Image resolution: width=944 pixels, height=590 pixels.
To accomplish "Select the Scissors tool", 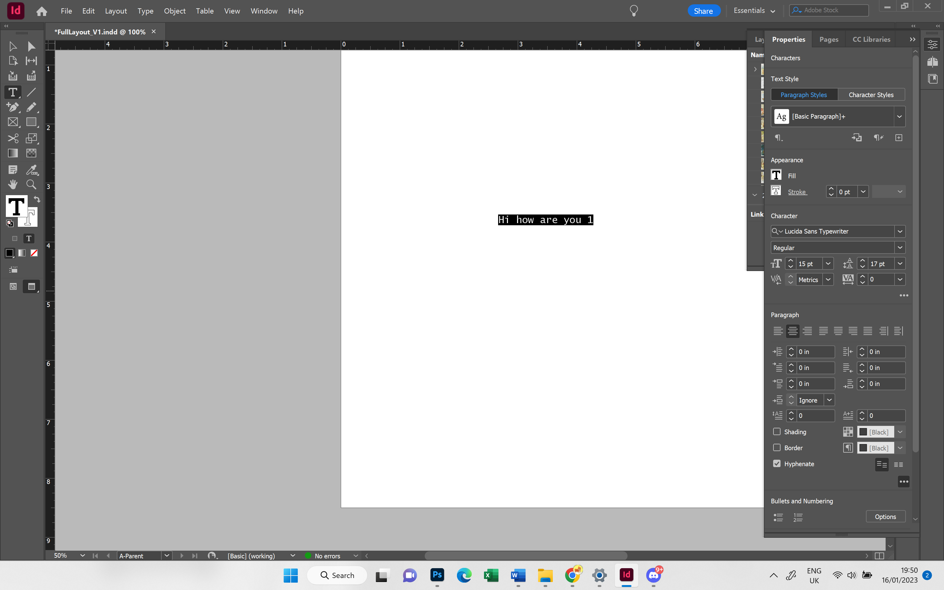I will click(13, 138).
